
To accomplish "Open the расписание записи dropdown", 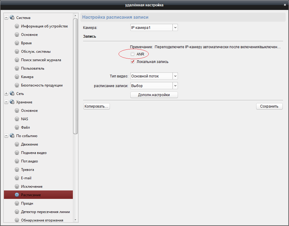I will [x=175, y=86].
